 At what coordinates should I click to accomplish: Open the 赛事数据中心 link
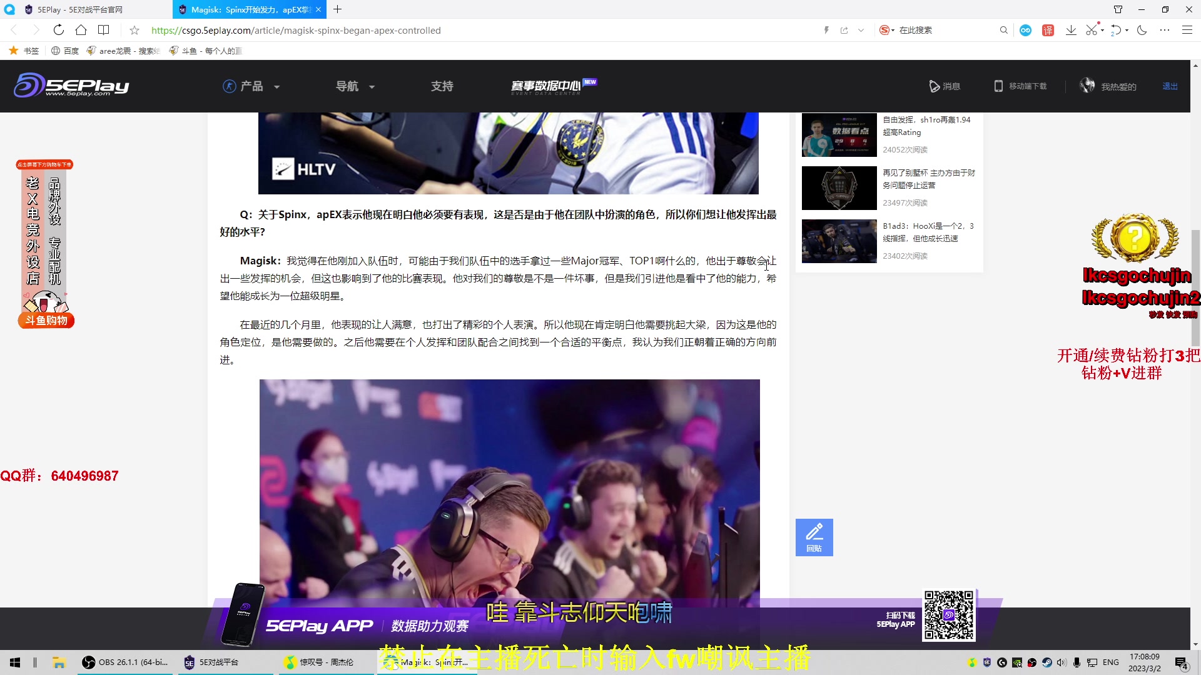(x=546, y=86)
